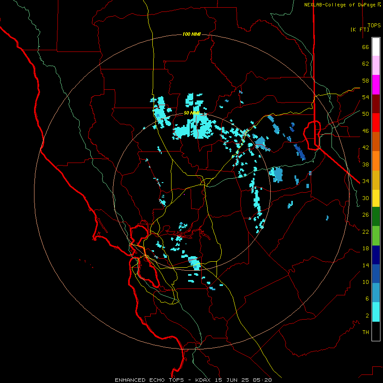This screenshot has height=383, width=383.
Task: Click the yellow legend swatch
Action: pos(376,198)
